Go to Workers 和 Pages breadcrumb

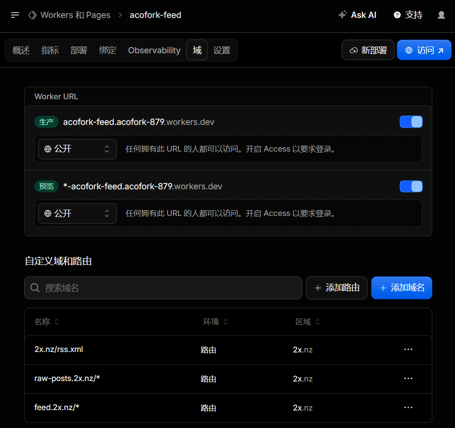[x=76, y=15]
